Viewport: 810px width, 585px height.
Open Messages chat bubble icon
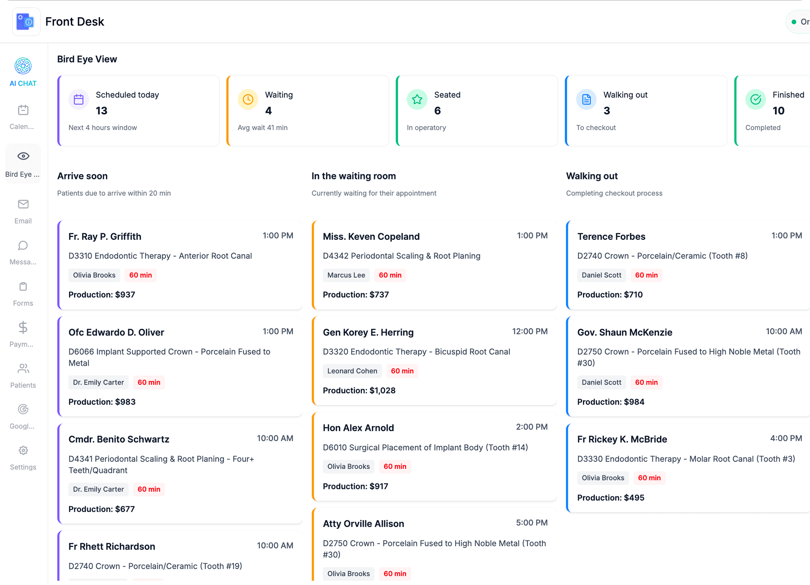tap(23, 245)
